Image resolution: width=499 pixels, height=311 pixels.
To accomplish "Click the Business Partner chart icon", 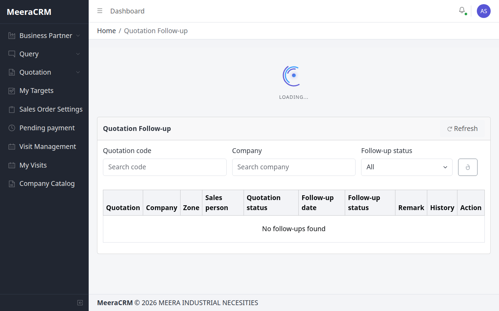I will (x=12, y=36).
